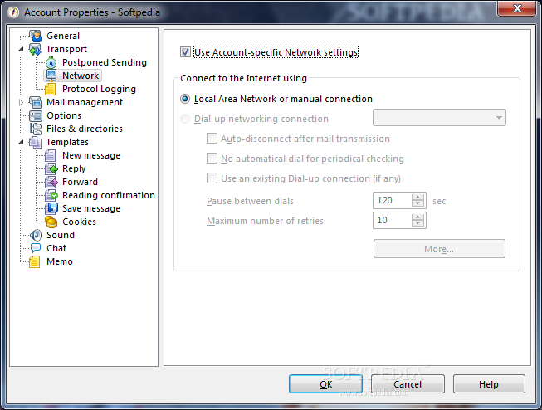Click the Sound speaker icon
Image resolution: width=542 pixels, height=410 pixels.
point(35,235)
